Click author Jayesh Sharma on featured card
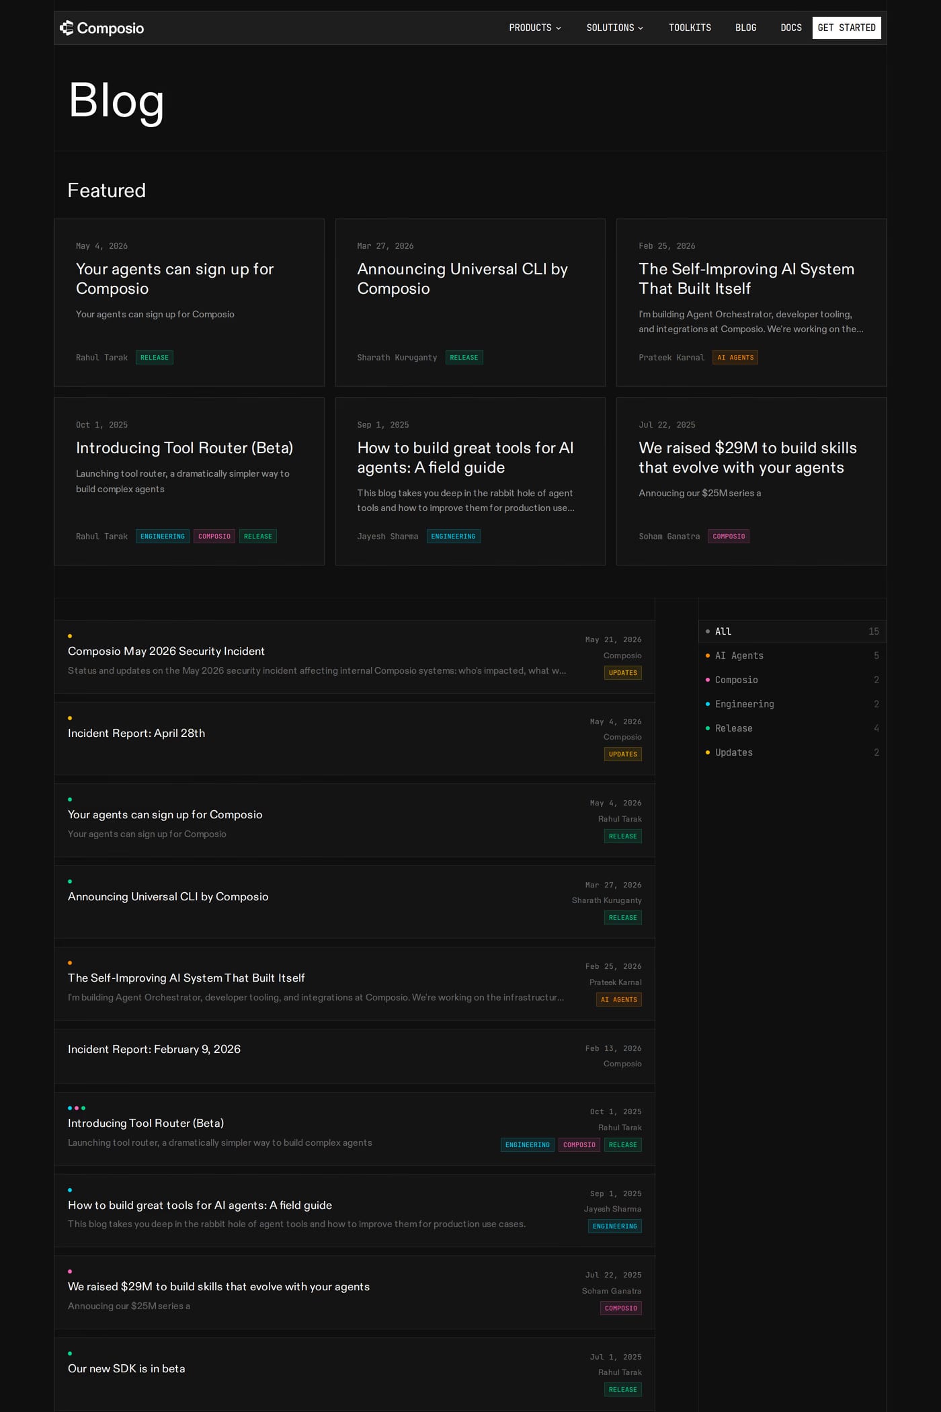Viewport: 941px width, 1412px height. [x=388, y=537]
